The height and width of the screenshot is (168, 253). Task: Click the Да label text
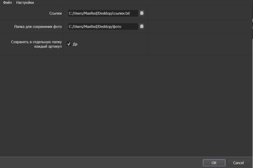(75, 44)
